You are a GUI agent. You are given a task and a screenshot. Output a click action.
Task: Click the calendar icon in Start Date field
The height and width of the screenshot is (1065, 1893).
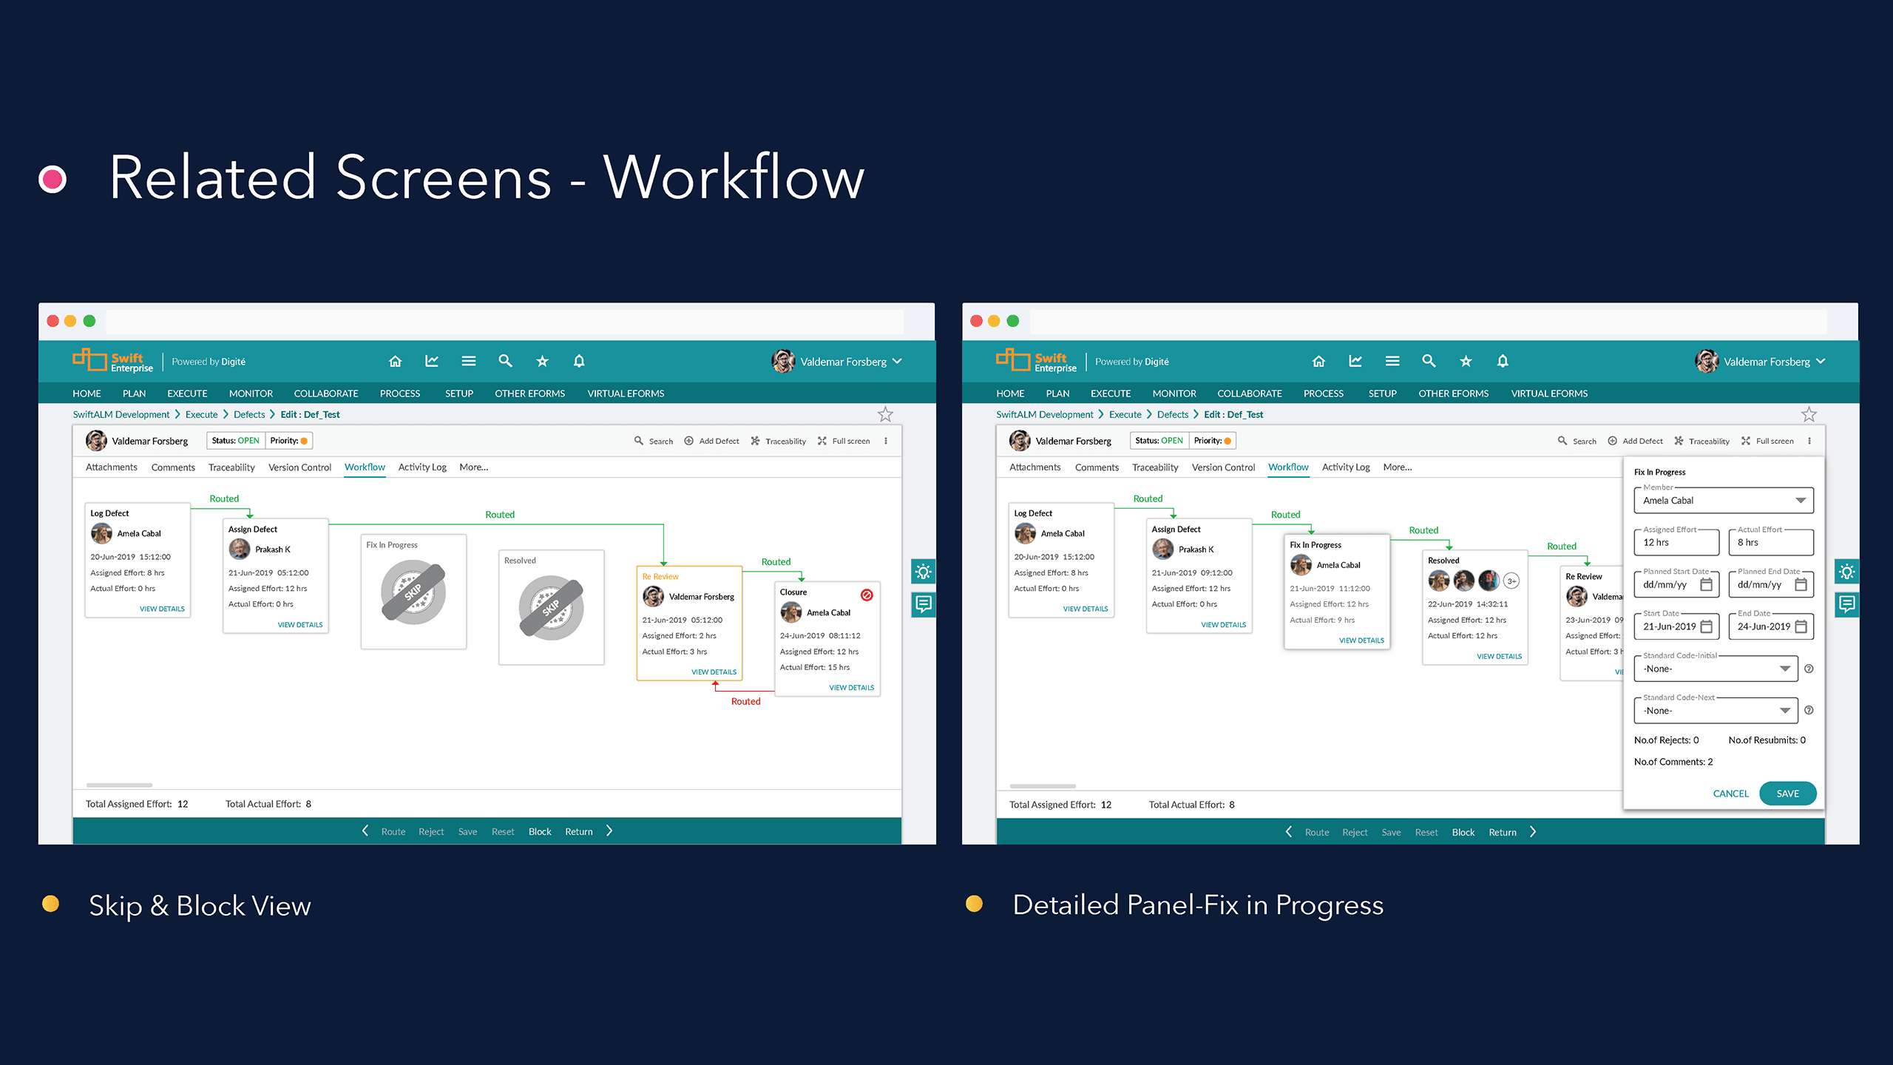coord(1707,626)
